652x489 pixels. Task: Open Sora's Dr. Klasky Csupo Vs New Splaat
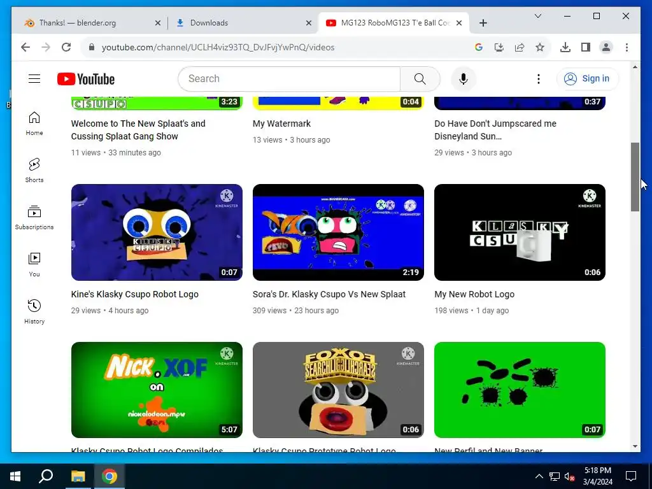[x=329, y=294]
